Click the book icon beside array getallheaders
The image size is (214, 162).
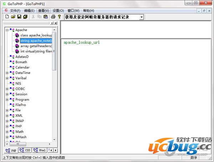[17, 46]
